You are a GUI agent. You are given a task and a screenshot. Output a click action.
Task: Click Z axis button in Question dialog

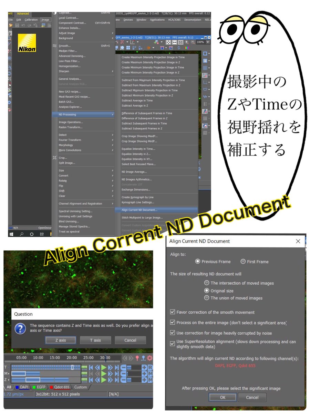(x=61, y=340)
